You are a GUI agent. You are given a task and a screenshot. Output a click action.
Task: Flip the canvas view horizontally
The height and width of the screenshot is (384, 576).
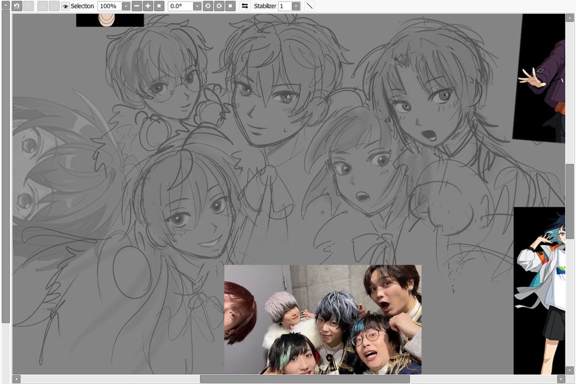coord(245,6)
